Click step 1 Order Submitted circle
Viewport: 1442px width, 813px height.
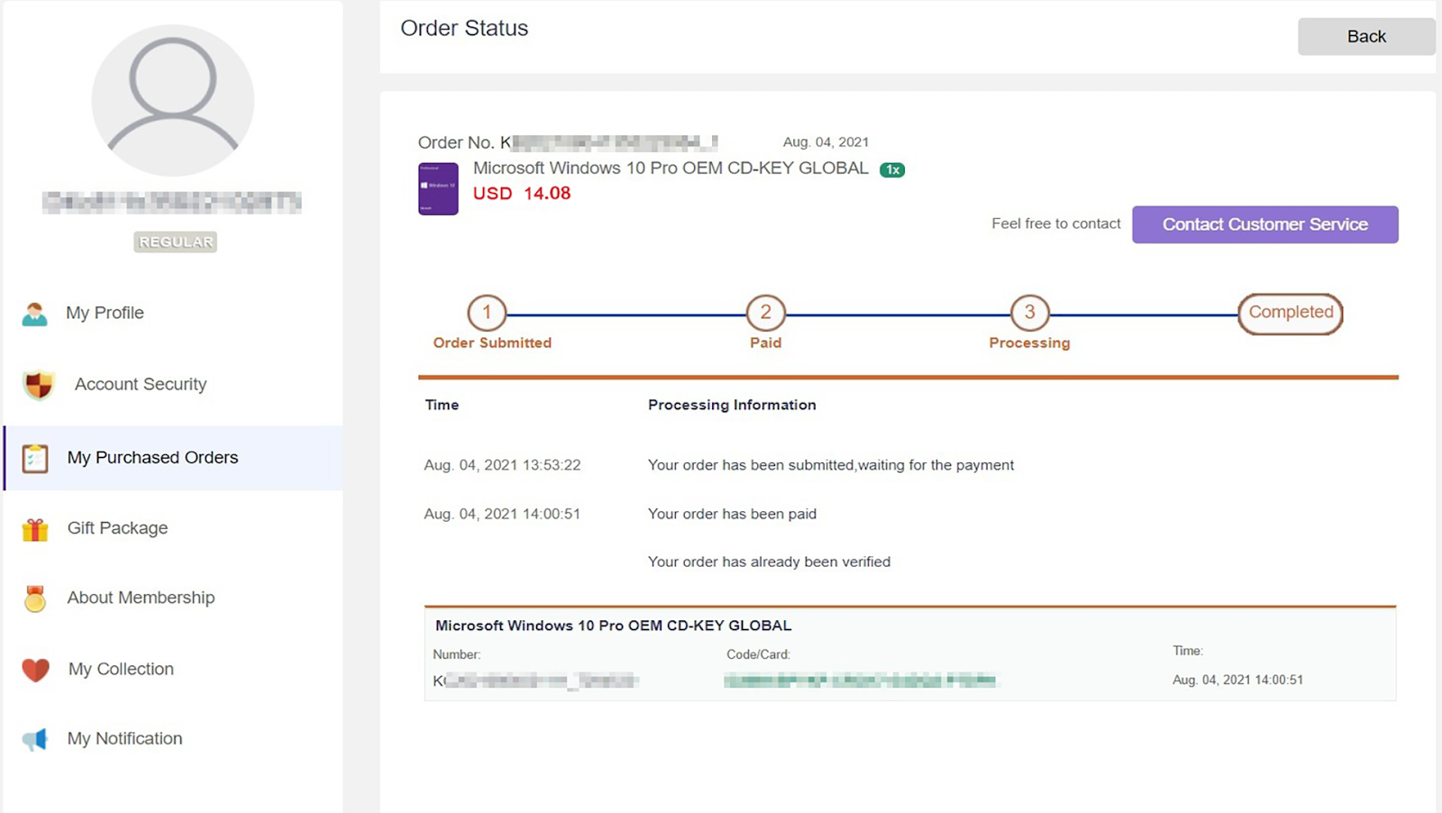point(487,313)
